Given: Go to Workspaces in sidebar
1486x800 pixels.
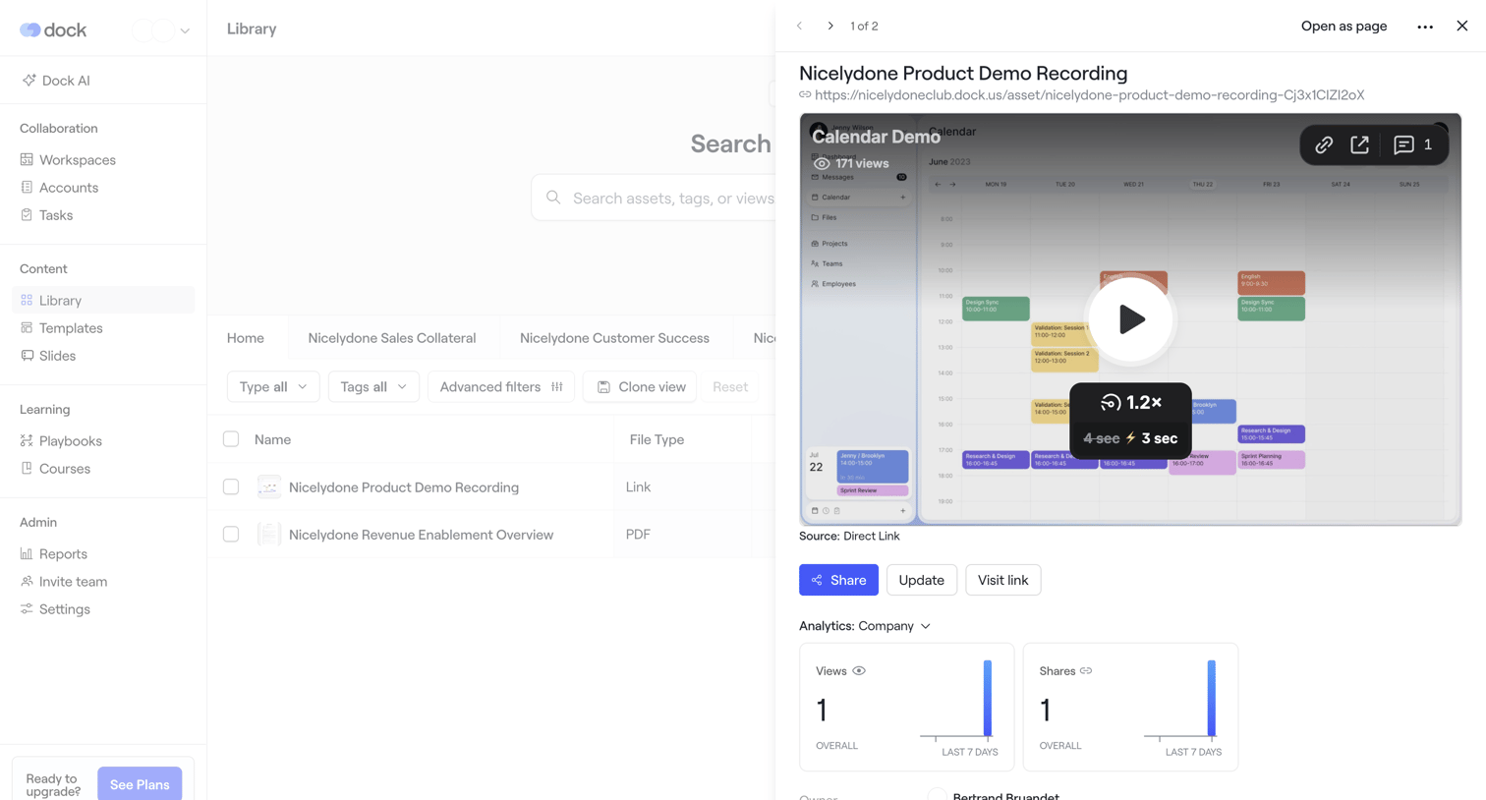Looking at the screenshot, I should (68, 160).
